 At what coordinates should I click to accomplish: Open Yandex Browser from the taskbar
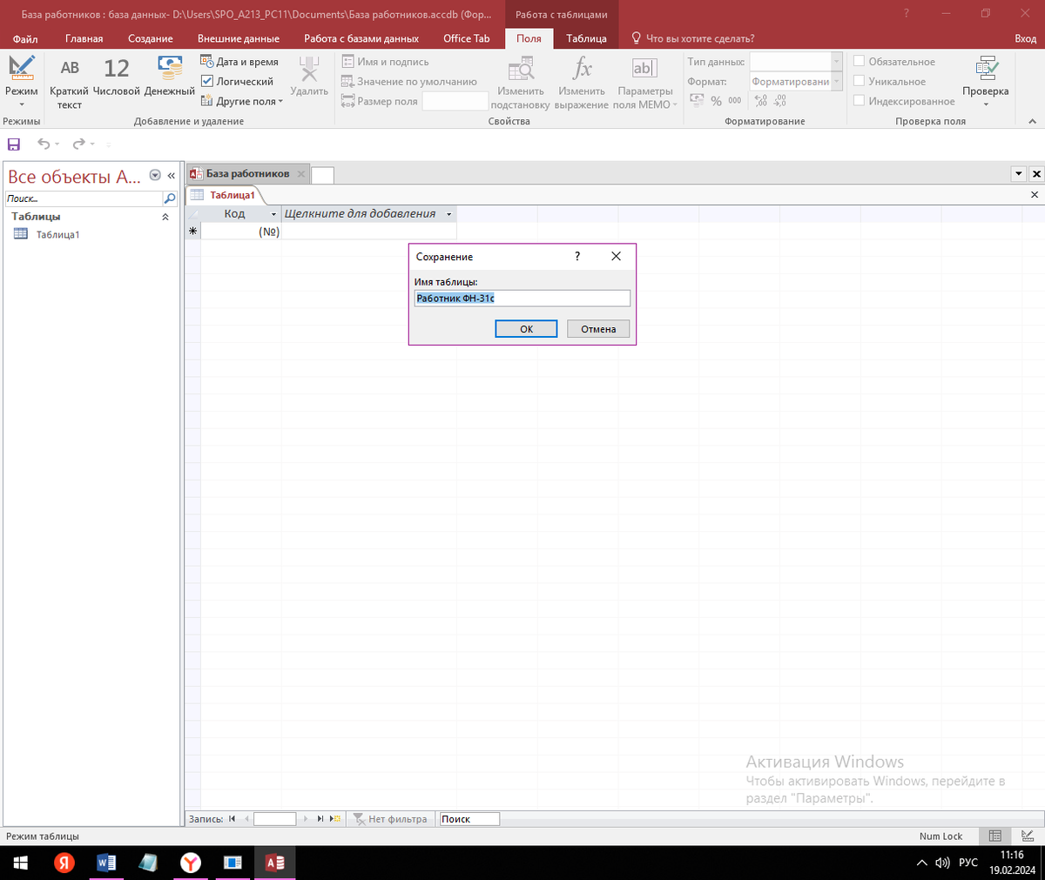(191, 863)
